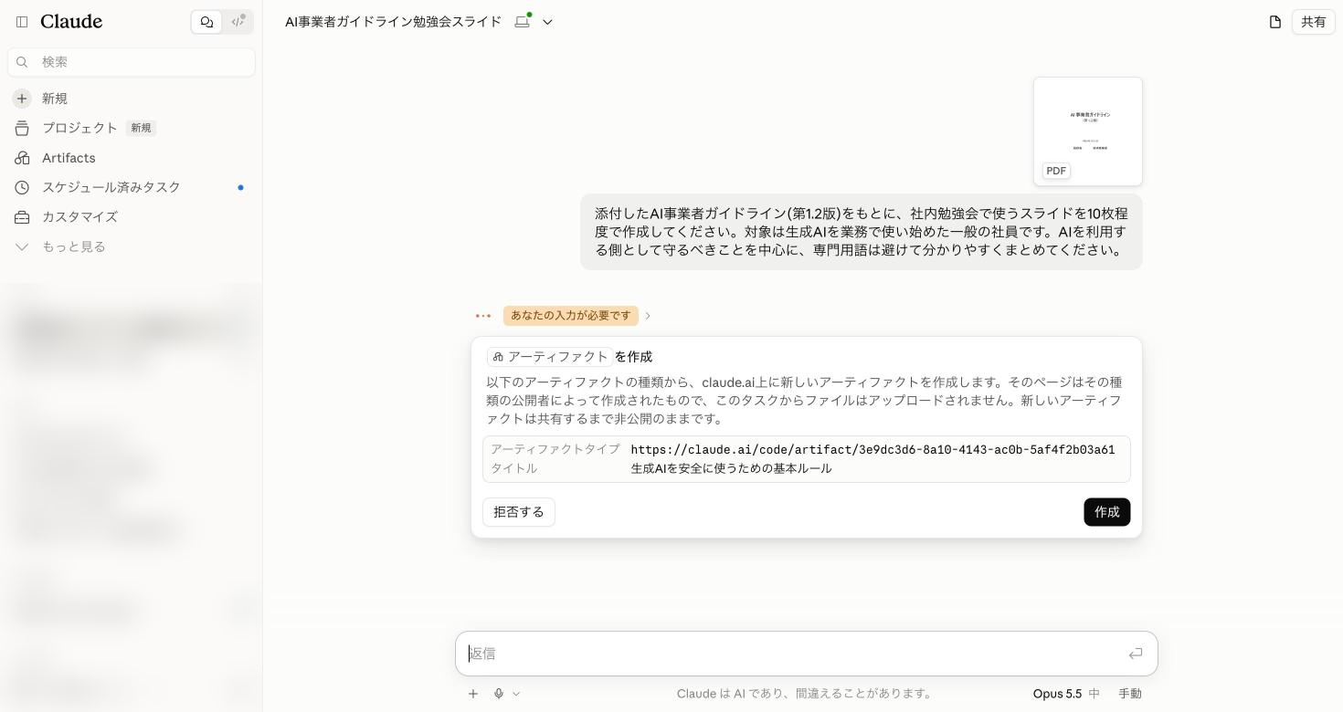Switch to code mode toggle icon
This screenshot has height=712, width=1343.
238,22
